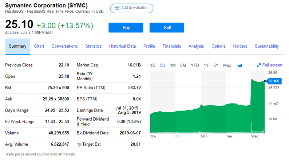This screenshot has height=161, width=289.
Task: Click the 26.50 price axis label
Action: [x=273, y=72]
